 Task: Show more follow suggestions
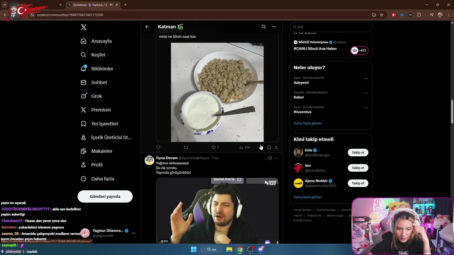click(x=308, y=197)
